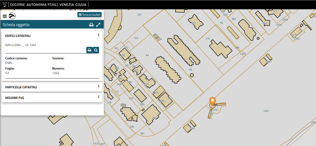Expand the Particelle Catastali section
The height and width of the screenshot is (146, 316).
point(21,87)
